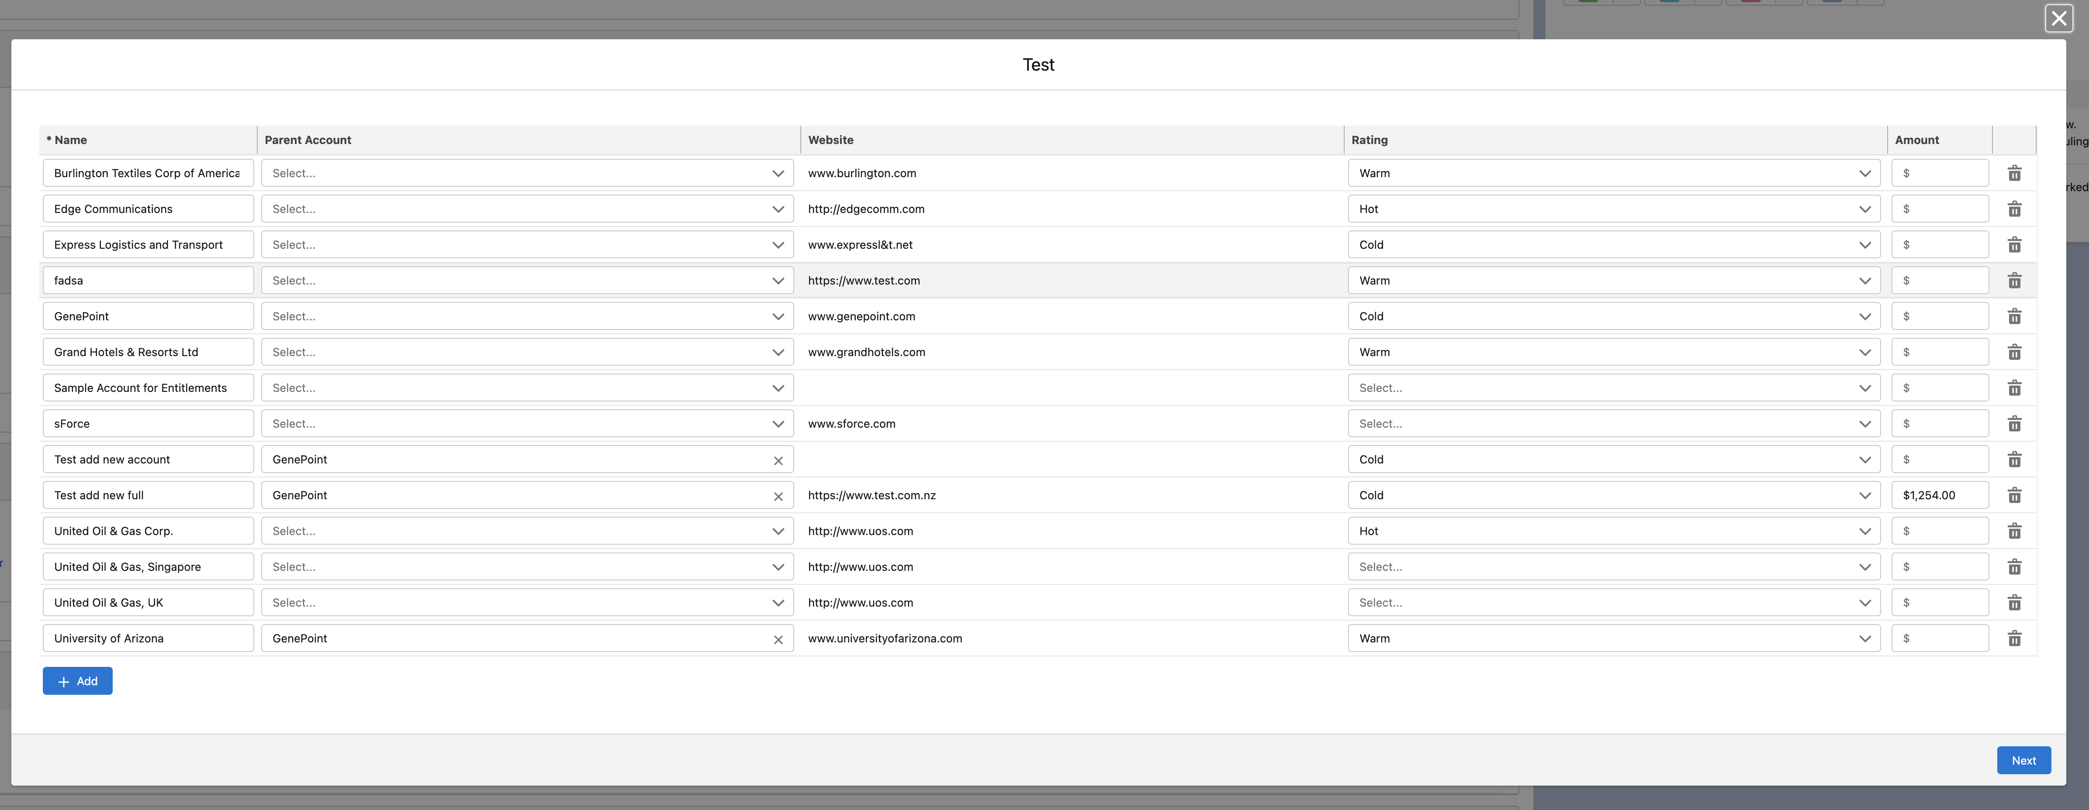Viewport: 2089px width, 810px height.
Task: Click the trash icon for the Edge Communications row
Action: coord(2014,209)
